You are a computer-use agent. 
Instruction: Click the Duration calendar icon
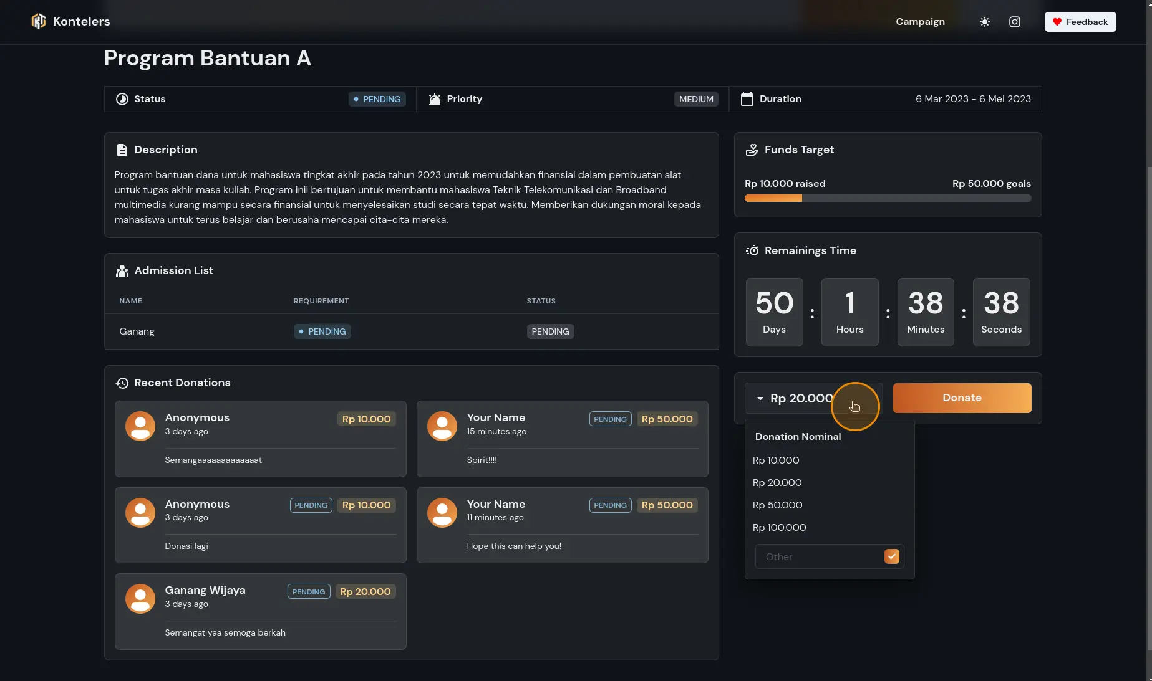pos(747,99)
